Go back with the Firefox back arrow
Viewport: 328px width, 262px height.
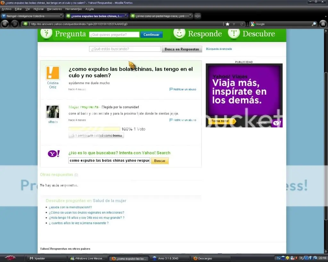[5, 24]
